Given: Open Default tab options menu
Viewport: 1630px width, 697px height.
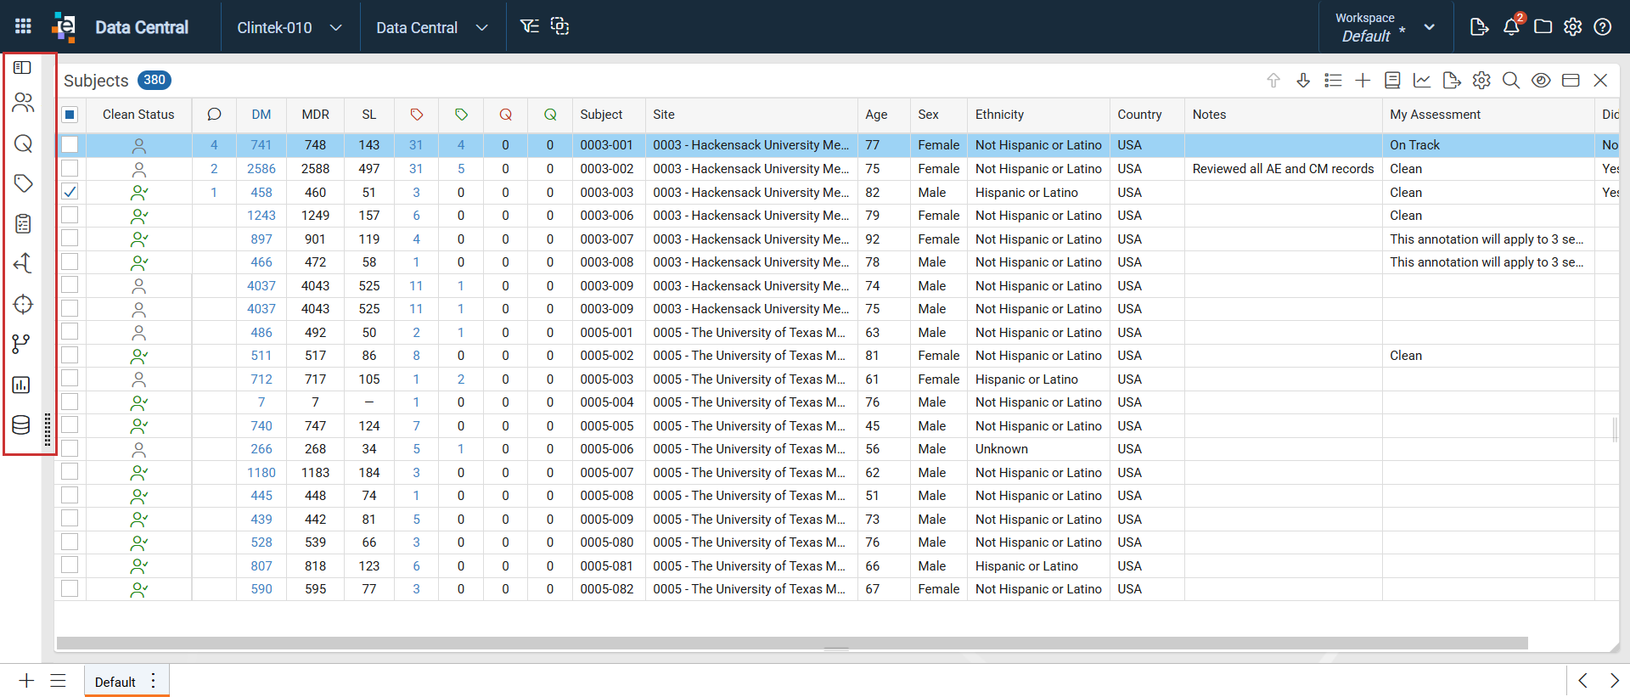Looking at the screenshot, I should pos(154,681).
